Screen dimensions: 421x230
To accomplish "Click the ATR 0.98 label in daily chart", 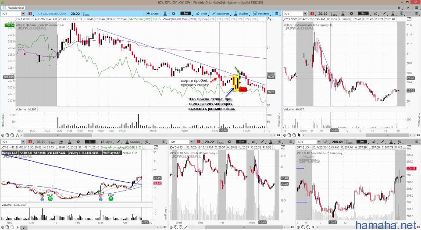I will pos(39,153).
